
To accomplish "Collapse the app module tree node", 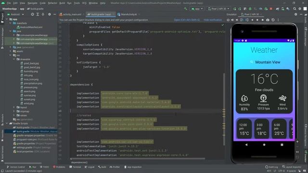I will pyautogui.click(x=7, y=19).
